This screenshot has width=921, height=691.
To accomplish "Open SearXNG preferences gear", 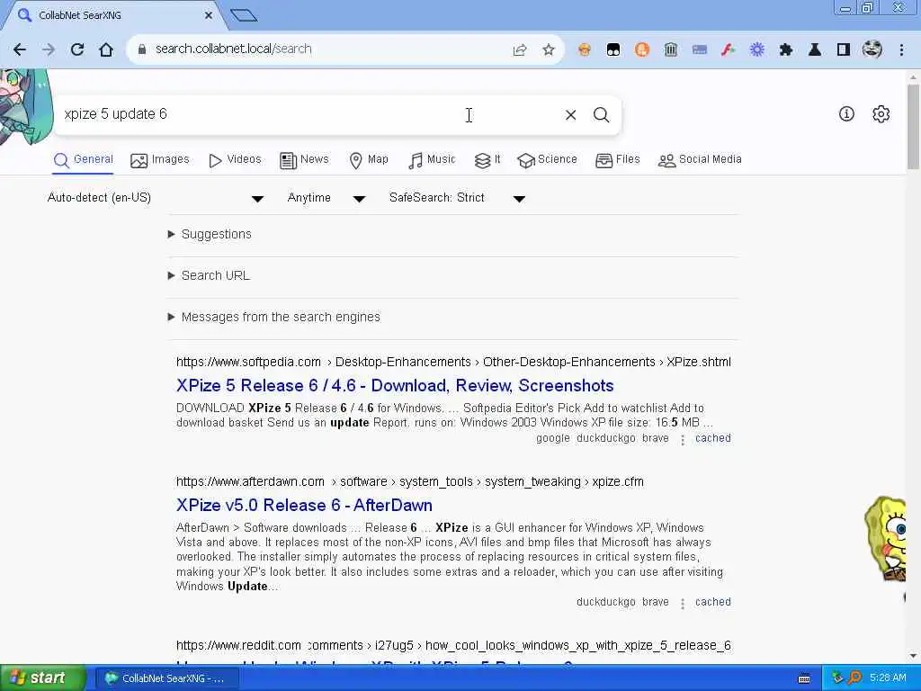I will coord(881,114).
